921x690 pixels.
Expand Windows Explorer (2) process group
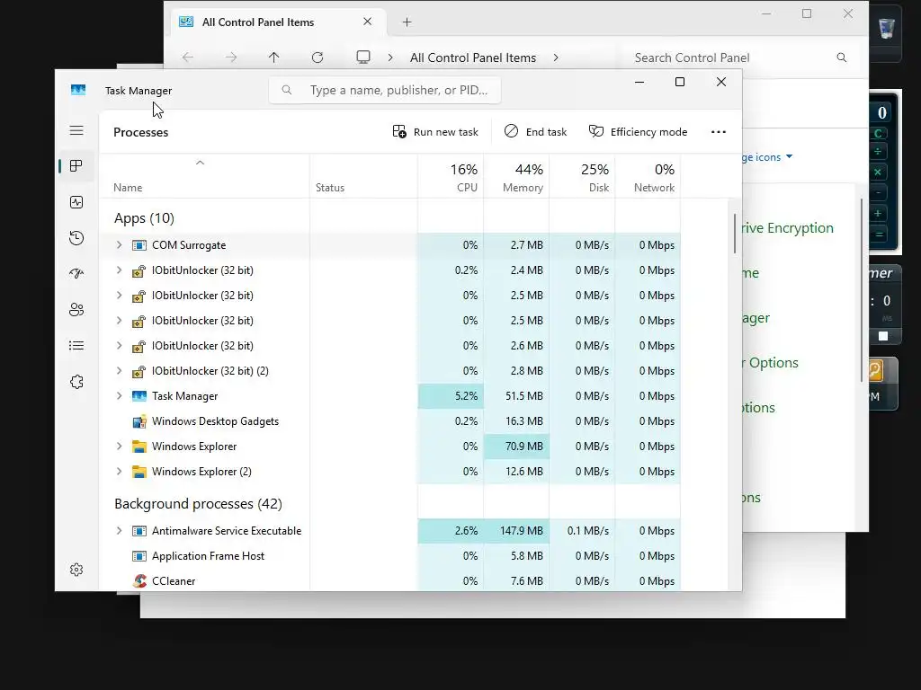tap(120, 472)
